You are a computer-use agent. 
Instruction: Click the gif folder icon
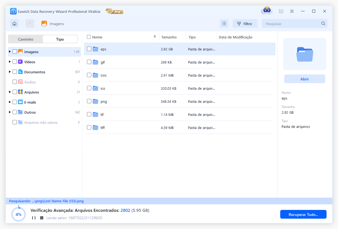pos(95,62)
